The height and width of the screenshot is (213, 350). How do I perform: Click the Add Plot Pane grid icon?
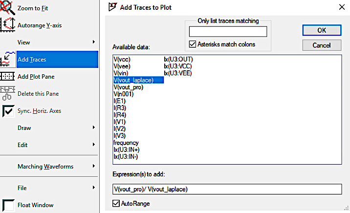tap(7, 76)
